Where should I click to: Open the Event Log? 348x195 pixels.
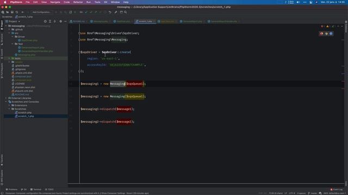[x=337, y=190]
